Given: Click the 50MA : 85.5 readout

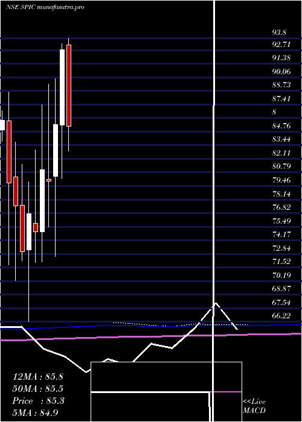Looking at the screenshot, I should click(x=38, y=389).
